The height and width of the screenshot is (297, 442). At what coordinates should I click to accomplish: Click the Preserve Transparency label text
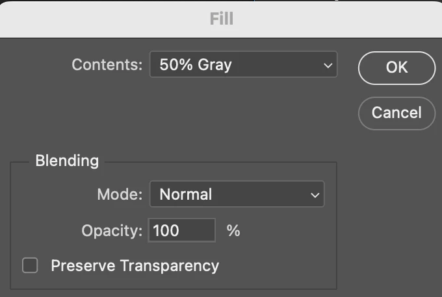pos(135,265)
